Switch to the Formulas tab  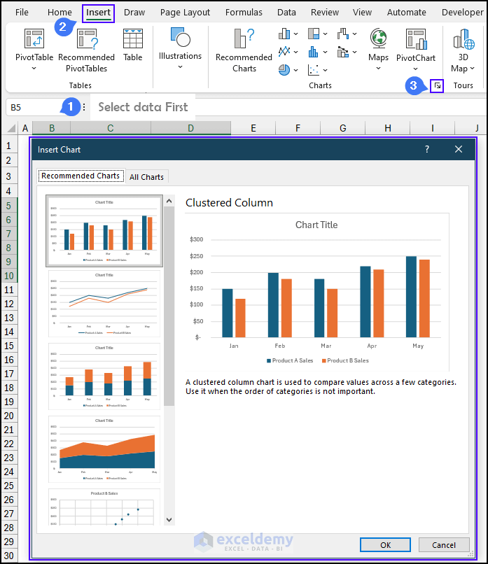pos(244,12)
